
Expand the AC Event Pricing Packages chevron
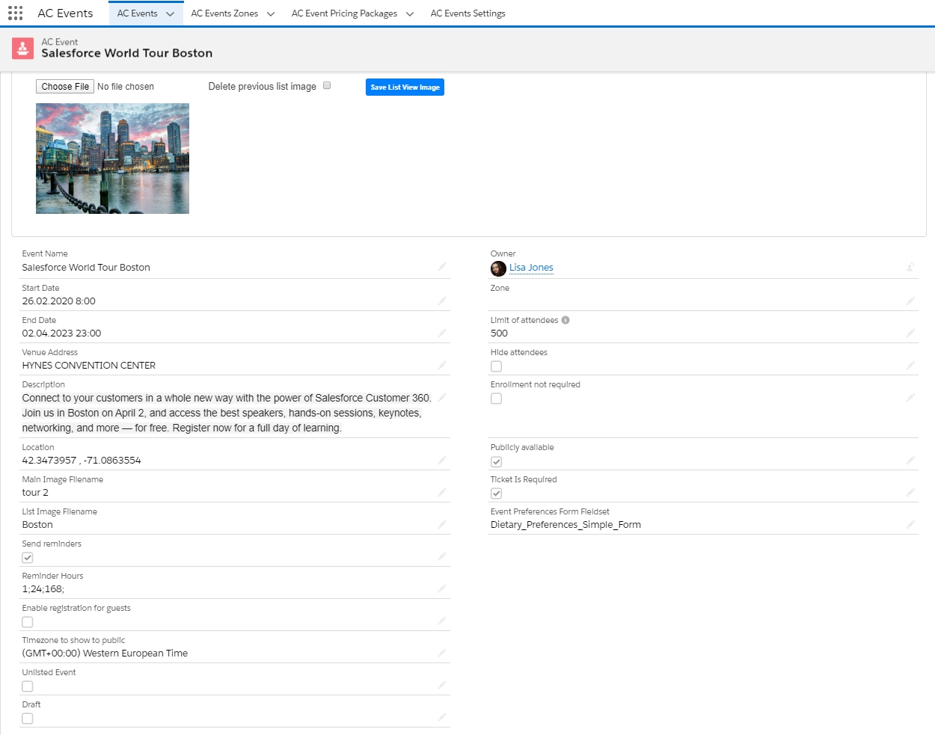[410, 14]
